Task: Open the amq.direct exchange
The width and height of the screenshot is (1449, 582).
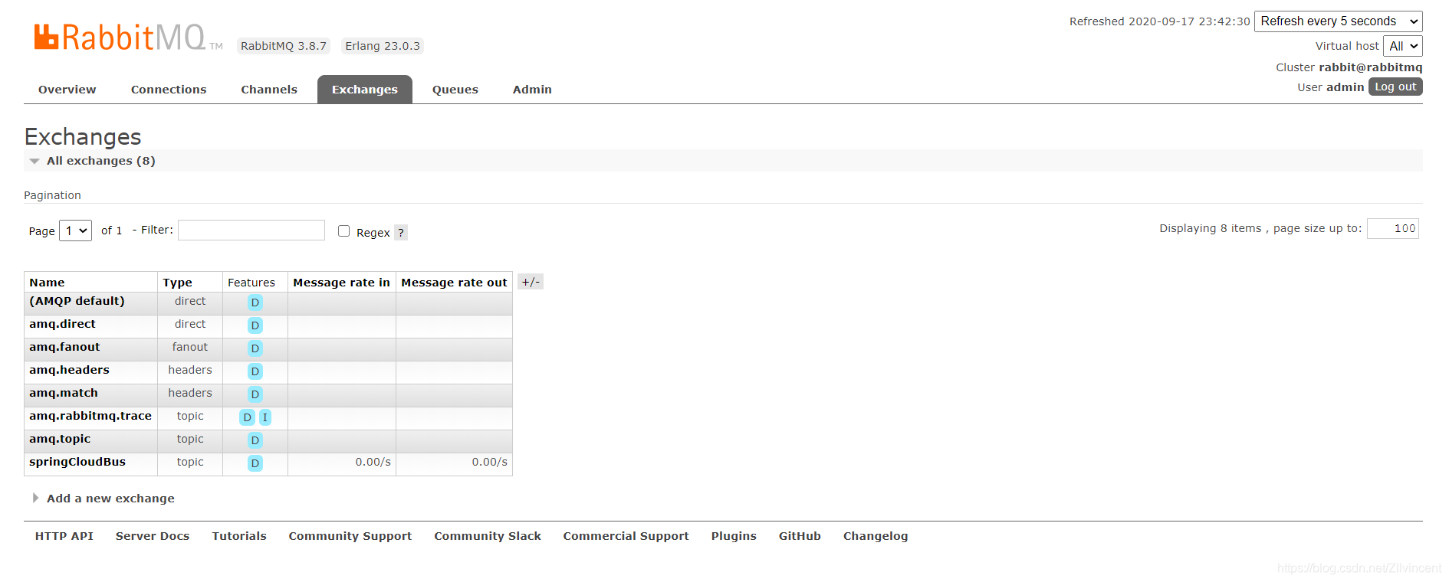Action: click(62, 324)
